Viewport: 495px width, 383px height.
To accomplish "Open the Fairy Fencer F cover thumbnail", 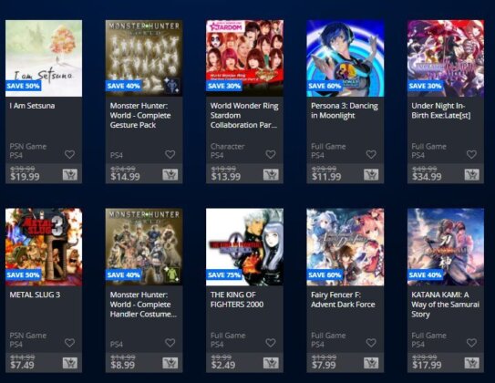I will click(x=345, y=247).
